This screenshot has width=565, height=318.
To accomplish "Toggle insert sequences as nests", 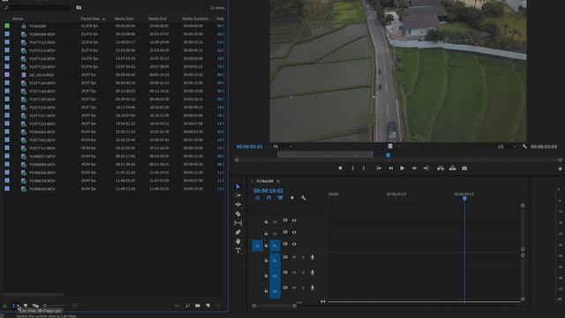I will 257,198.
